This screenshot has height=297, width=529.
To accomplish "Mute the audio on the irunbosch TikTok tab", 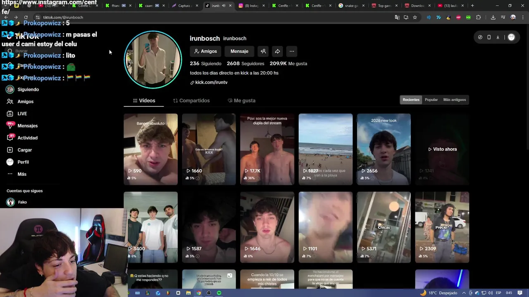I will 224,6.
